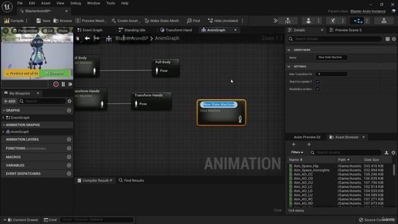
Task: Expand the EventGraph tree item
Action: [3, 118]
